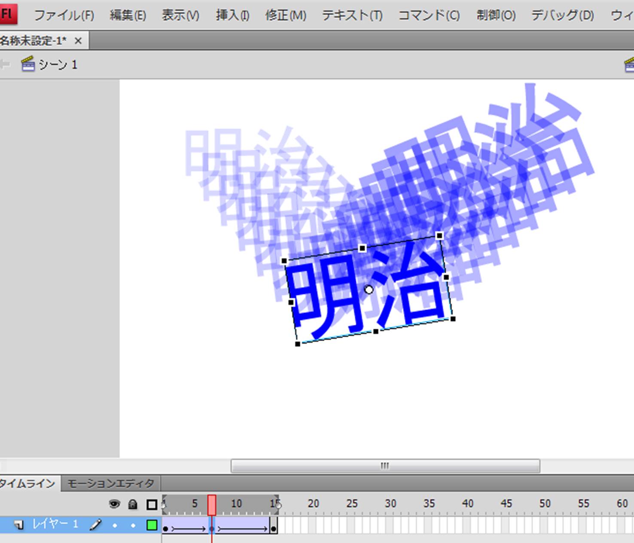Screen dimensions: 634x543
Task: Close the 名称未設定-1 document tab
Action: tap(78, 41)
